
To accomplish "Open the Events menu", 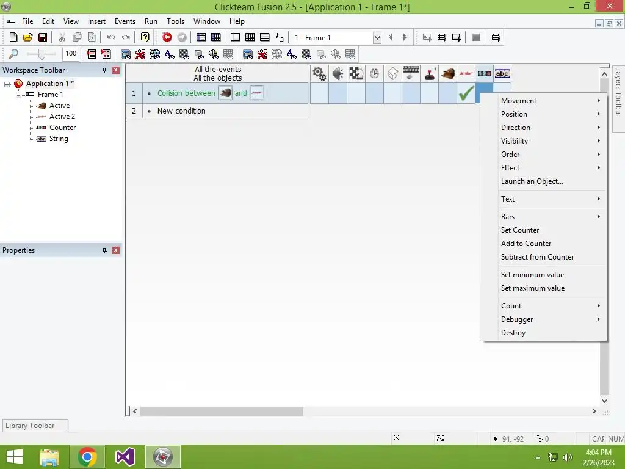I will [x=125, y=21].
